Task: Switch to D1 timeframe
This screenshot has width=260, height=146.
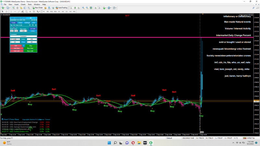Action: pyautogui.click(x=67, y=12)
